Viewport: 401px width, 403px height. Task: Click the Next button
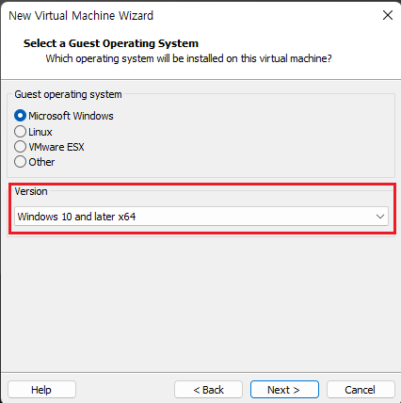click(x=284, y=390)
